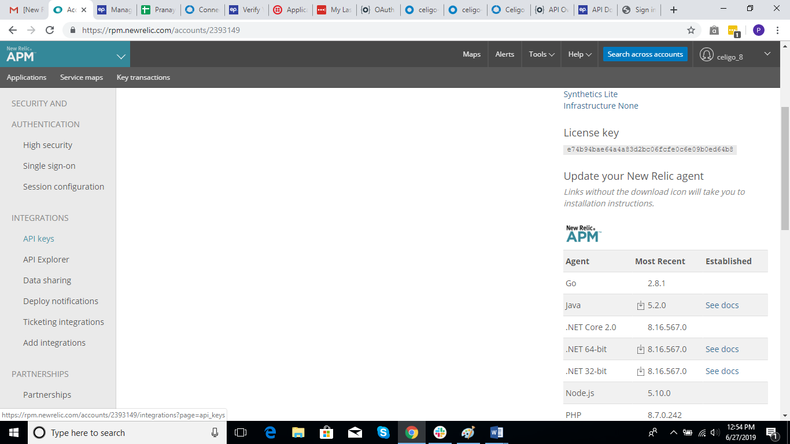Switch to the Applications tab
Viewport: 790px width, 444px height.
click(27, 77)
